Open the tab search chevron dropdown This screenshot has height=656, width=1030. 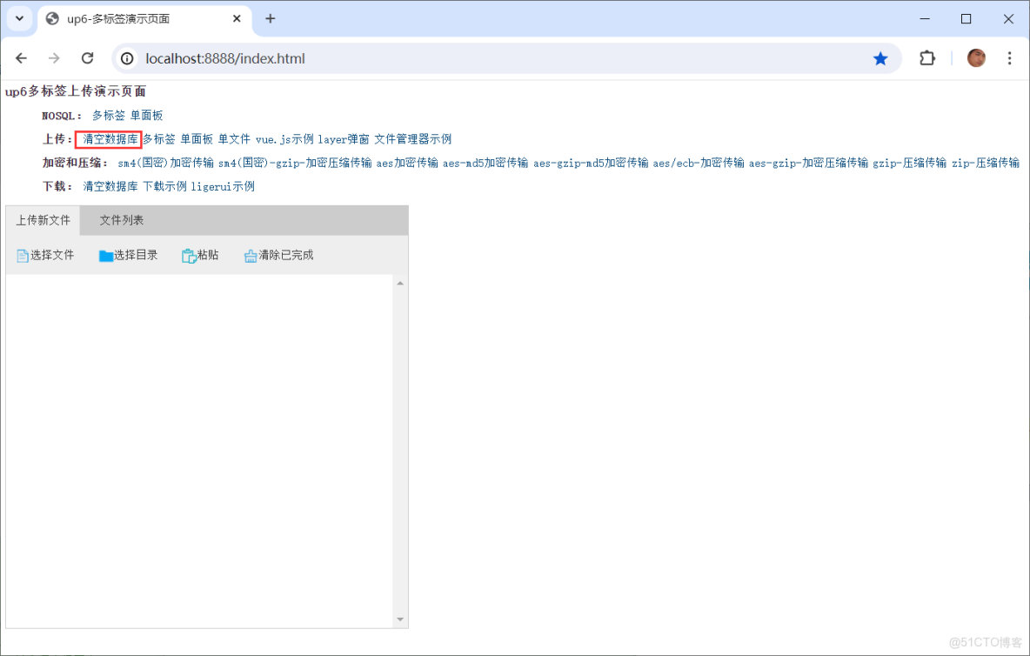tap(19, 17)
